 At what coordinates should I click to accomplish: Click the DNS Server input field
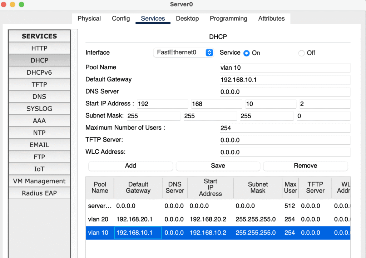285,92
